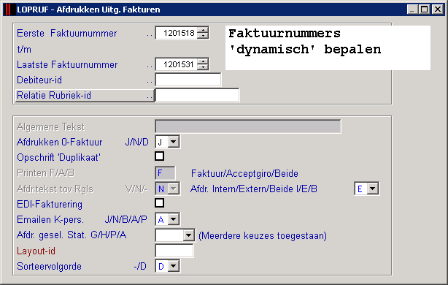Screen dimensions: 448x285
Task: Click into the Debiteur-id input field
Action: [x=188, y=80]
